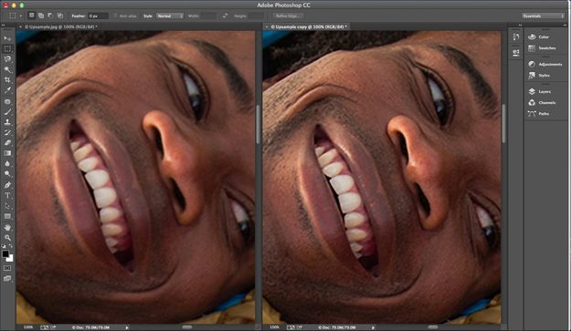Choose Add to selection mode
This screenshot has height=331, width=571.
41,16
